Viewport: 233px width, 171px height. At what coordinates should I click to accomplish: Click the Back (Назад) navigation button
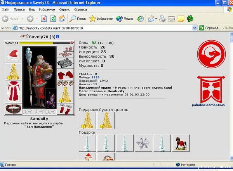coord(10,19)
